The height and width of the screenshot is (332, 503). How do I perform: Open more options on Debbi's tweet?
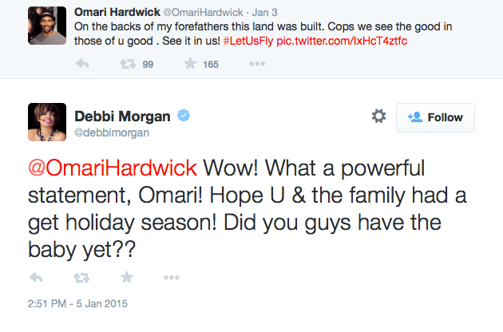[x=172, y=278]
